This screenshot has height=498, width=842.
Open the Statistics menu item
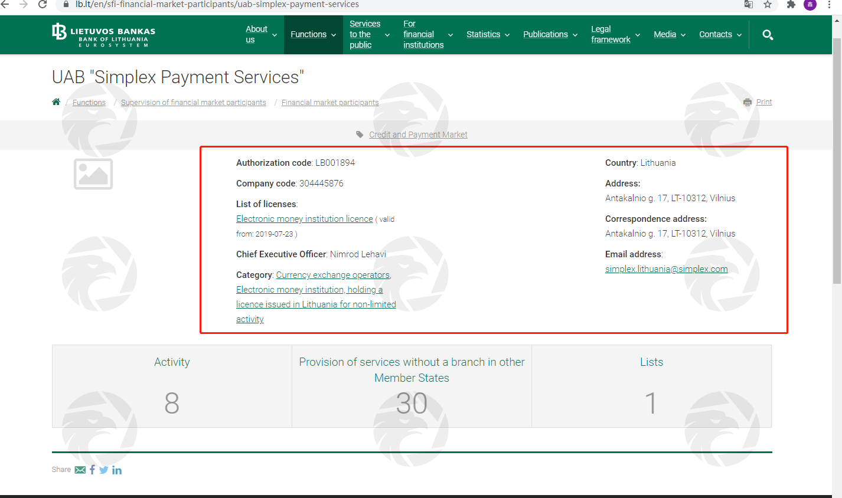click(483, 34)
